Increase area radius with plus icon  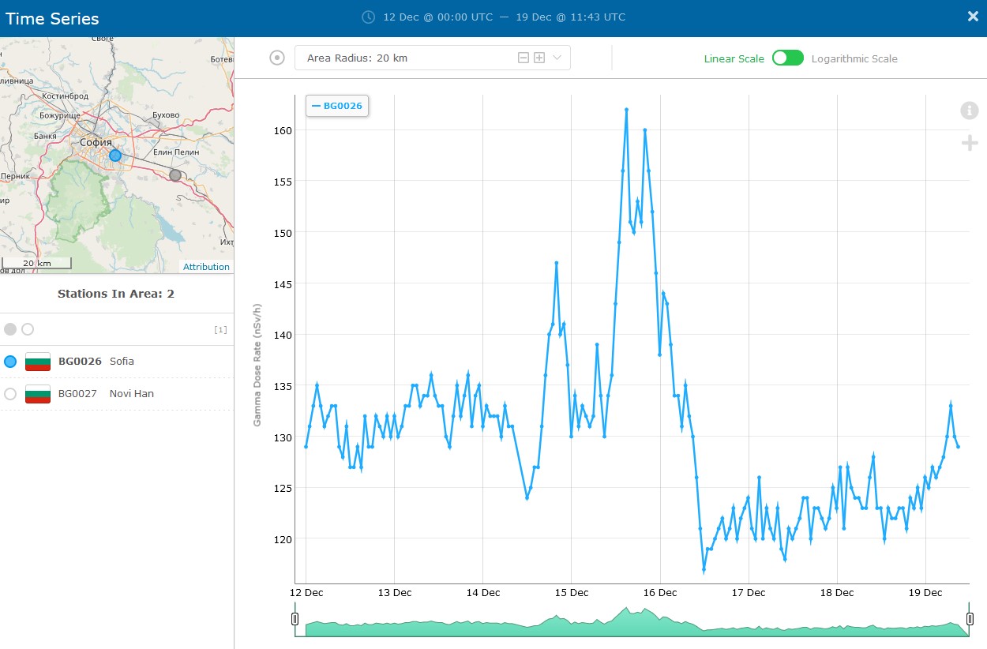(x=539, y=58)
